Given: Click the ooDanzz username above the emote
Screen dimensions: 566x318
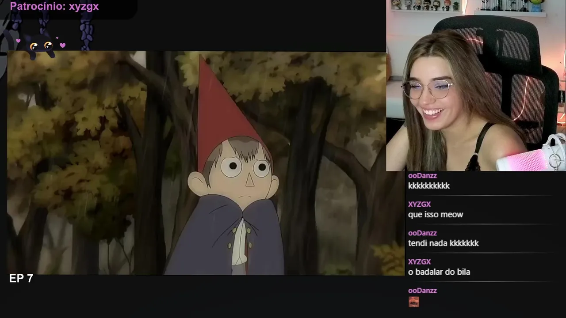Looking at the screenshot, I should tap(422, 291).
